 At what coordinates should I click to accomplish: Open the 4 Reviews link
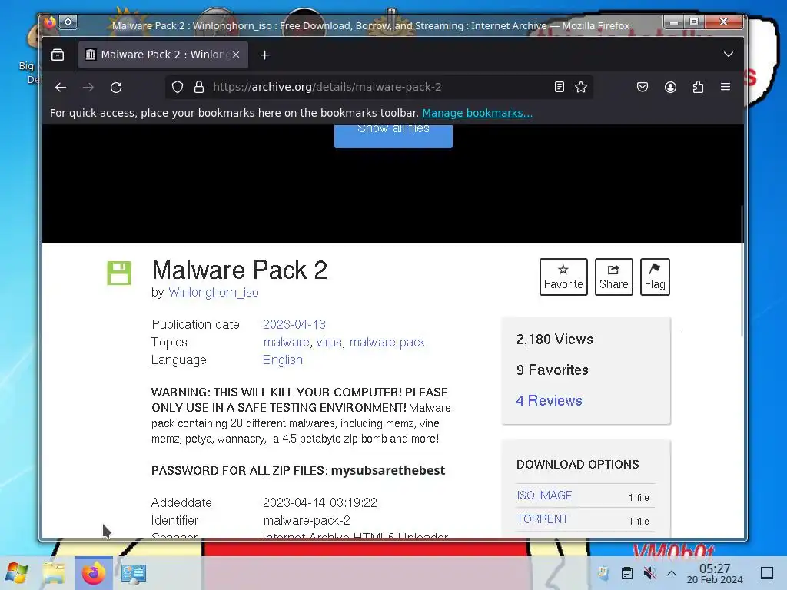click(x=549, y=400)
